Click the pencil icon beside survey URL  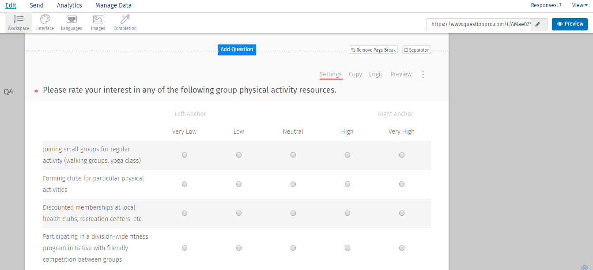538,24
